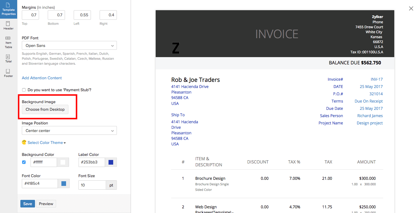
Task: Open the Item Table section icon
Action: pos(8,42)
